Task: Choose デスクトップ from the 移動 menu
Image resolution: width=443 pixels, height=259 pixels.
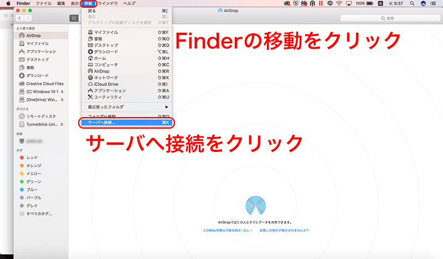Action: click(x=127, y=45)
